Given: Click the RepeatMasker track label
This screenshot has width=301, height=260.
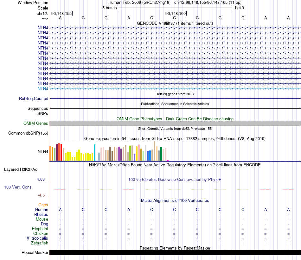Looking at the screenshot, I should point(35,252).
